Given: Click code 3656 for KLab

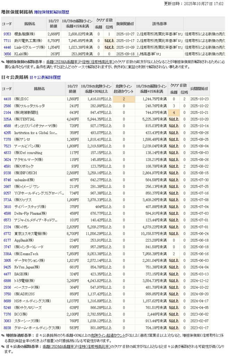Looking at the screenshot, I should tap(7, 54).
